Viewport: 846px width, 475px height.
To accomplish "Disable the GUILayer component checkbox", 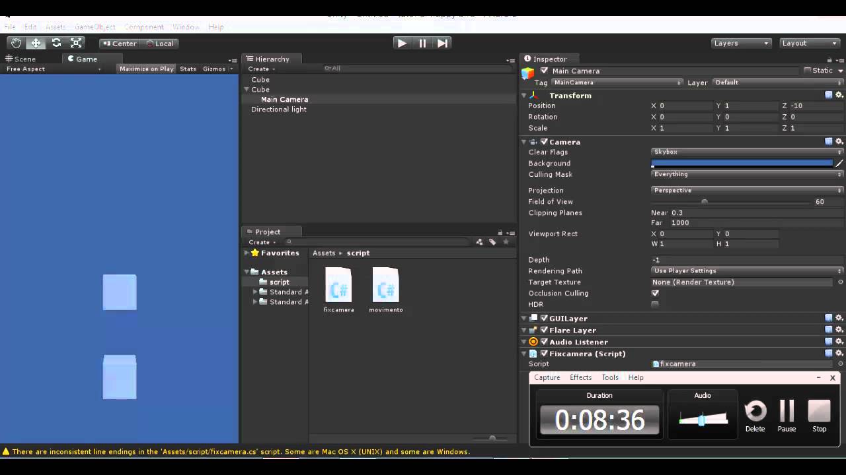I will [x=544, y=318].
